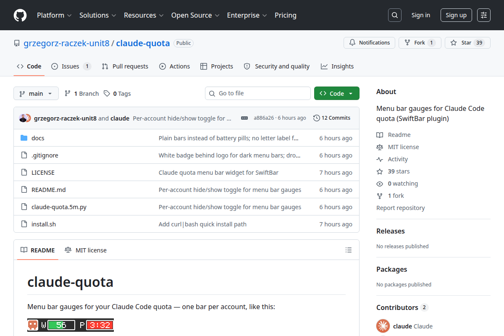Open the Actions tab
Screen dimensions: 504x336
(x=174, y=66)
